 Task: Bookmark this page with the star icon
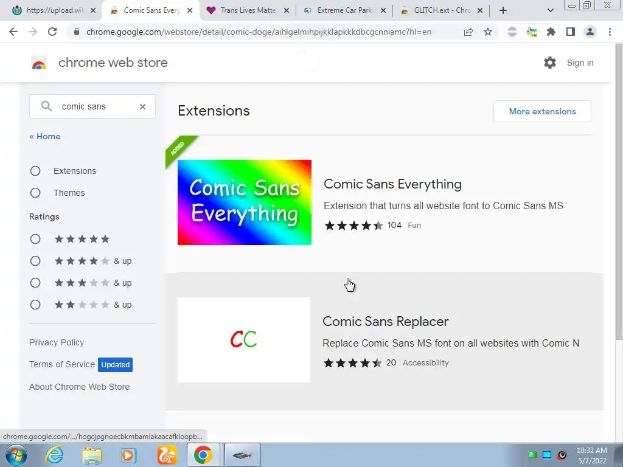[488, 32]
